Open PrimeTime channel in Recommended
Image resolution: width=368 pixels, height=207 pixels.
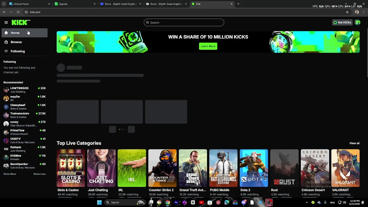tap(24, 132)
